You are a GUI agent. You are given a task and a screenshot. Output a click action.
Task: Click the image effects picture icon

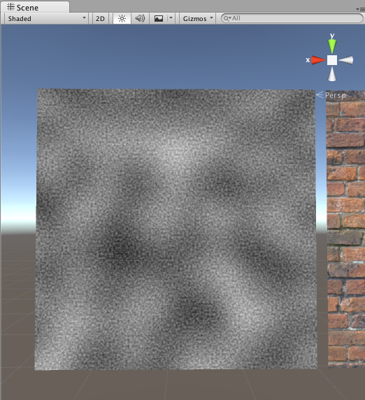point(159,19)
